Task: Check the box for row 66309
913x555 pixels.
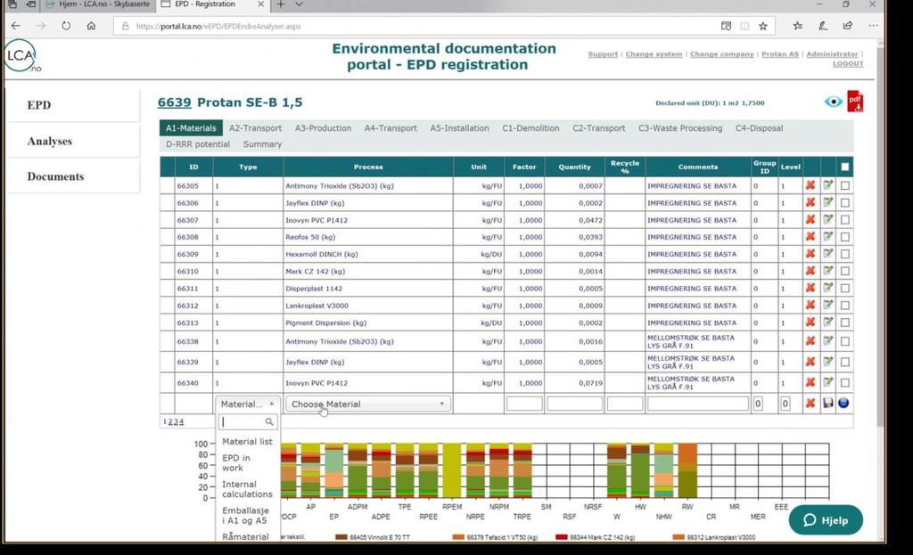Action: [x=845, y=254]
